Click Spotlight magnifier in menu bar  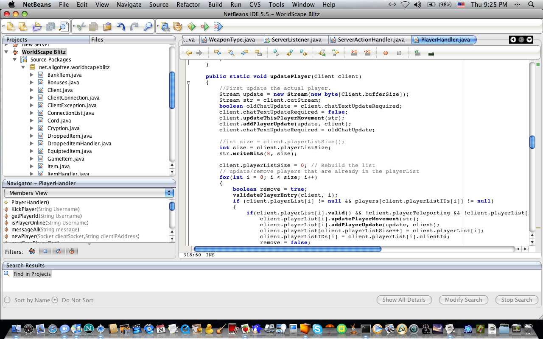pyautogui.click(x=531, y=5)
